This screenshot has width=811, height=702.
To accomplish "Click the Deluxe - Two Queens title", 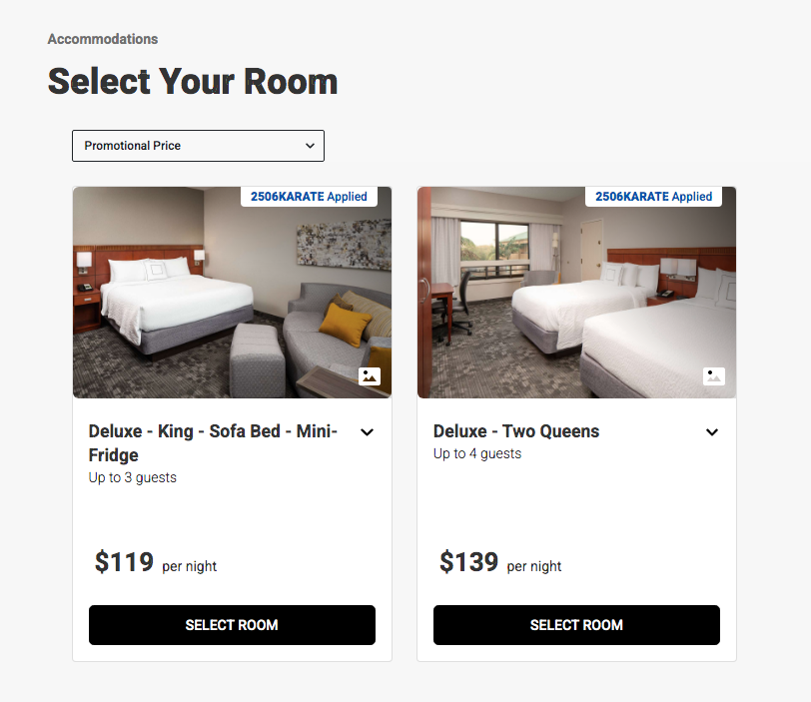I will 516,431.
